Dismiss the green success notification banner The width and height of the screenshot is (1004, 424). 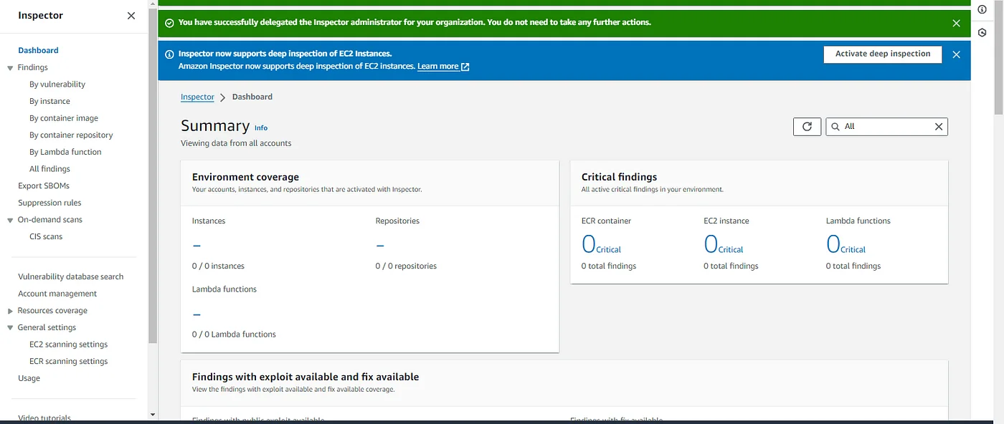(x=956, y=23)
